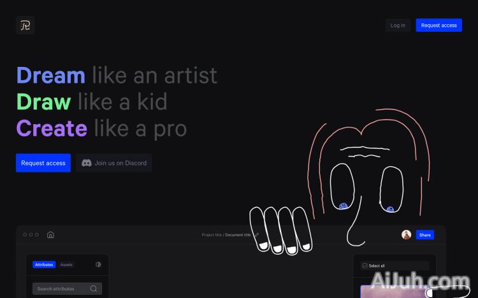Click the site logo icon in header
Viewport: 478px width, 298px height.
tap(25, 25)
